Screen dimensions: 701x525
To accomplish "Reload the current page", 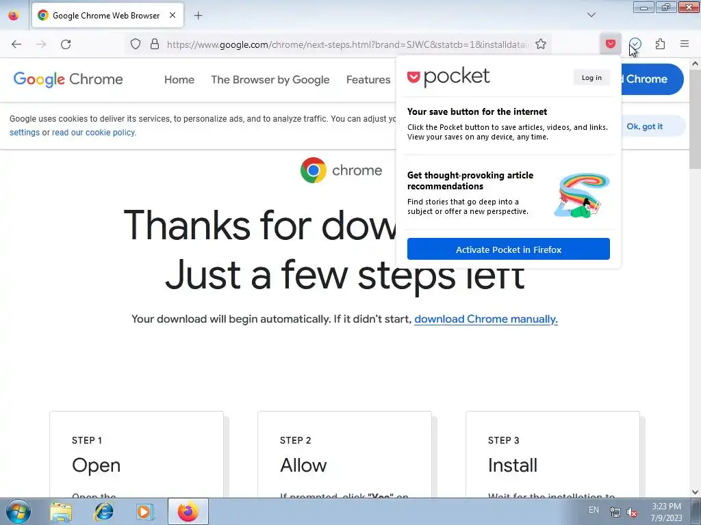I will pyautogui.click(x=66, y=44).
